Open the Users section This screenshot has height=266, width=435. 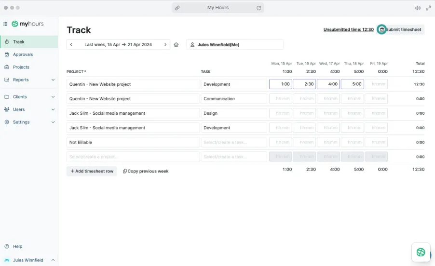coord(29,109)
